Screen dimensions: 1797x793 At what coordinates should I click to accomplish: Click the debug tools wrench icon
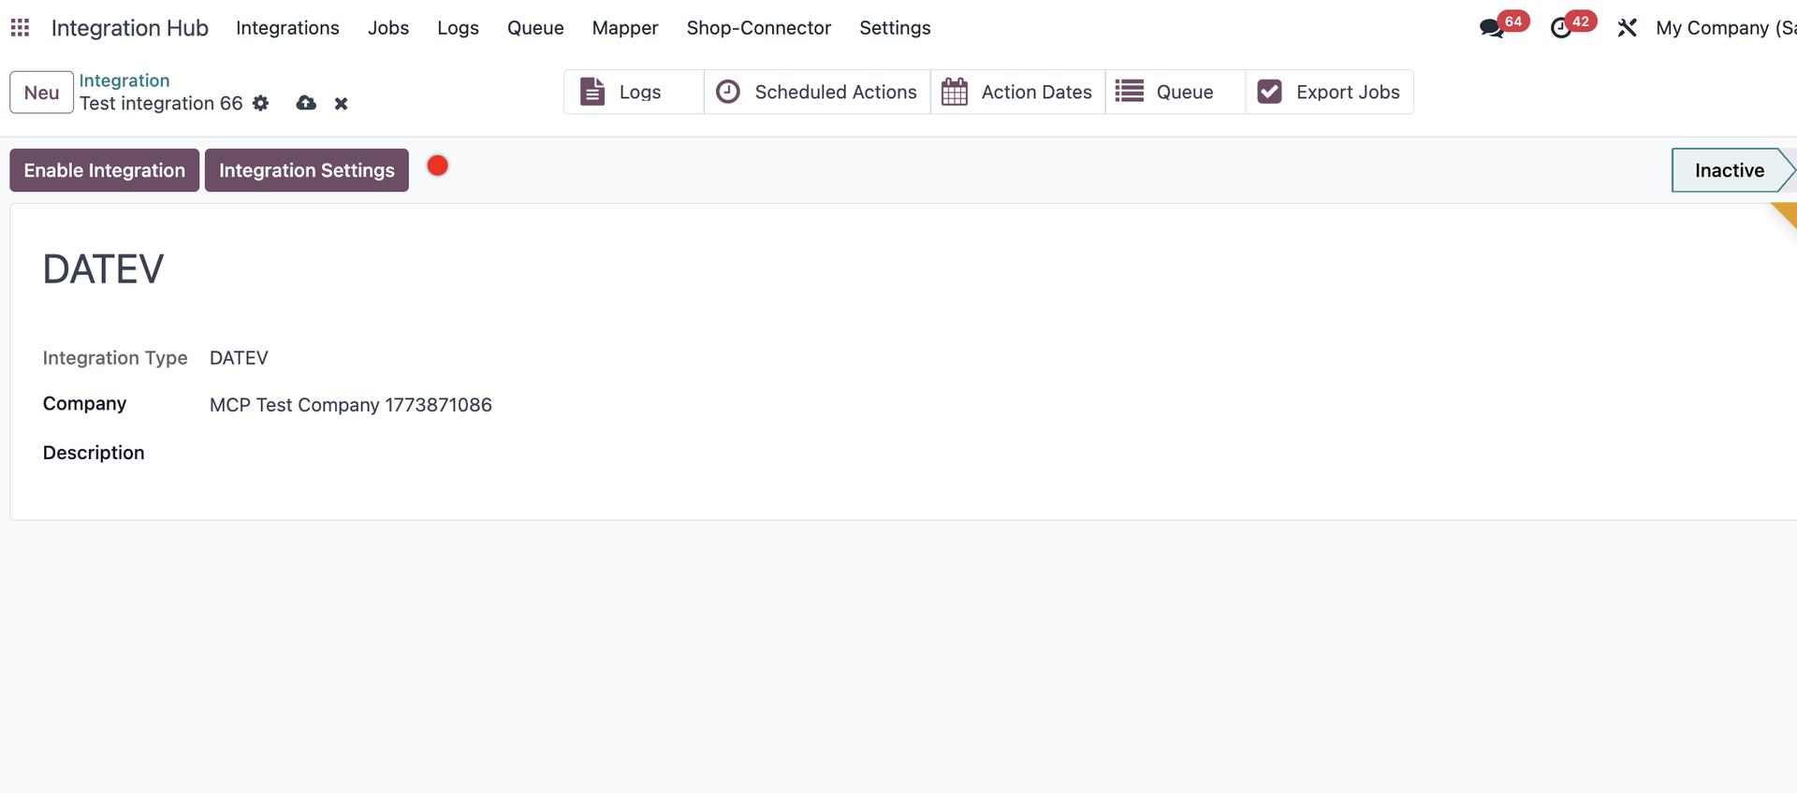pyautogui.click(x=1627, y=28)
